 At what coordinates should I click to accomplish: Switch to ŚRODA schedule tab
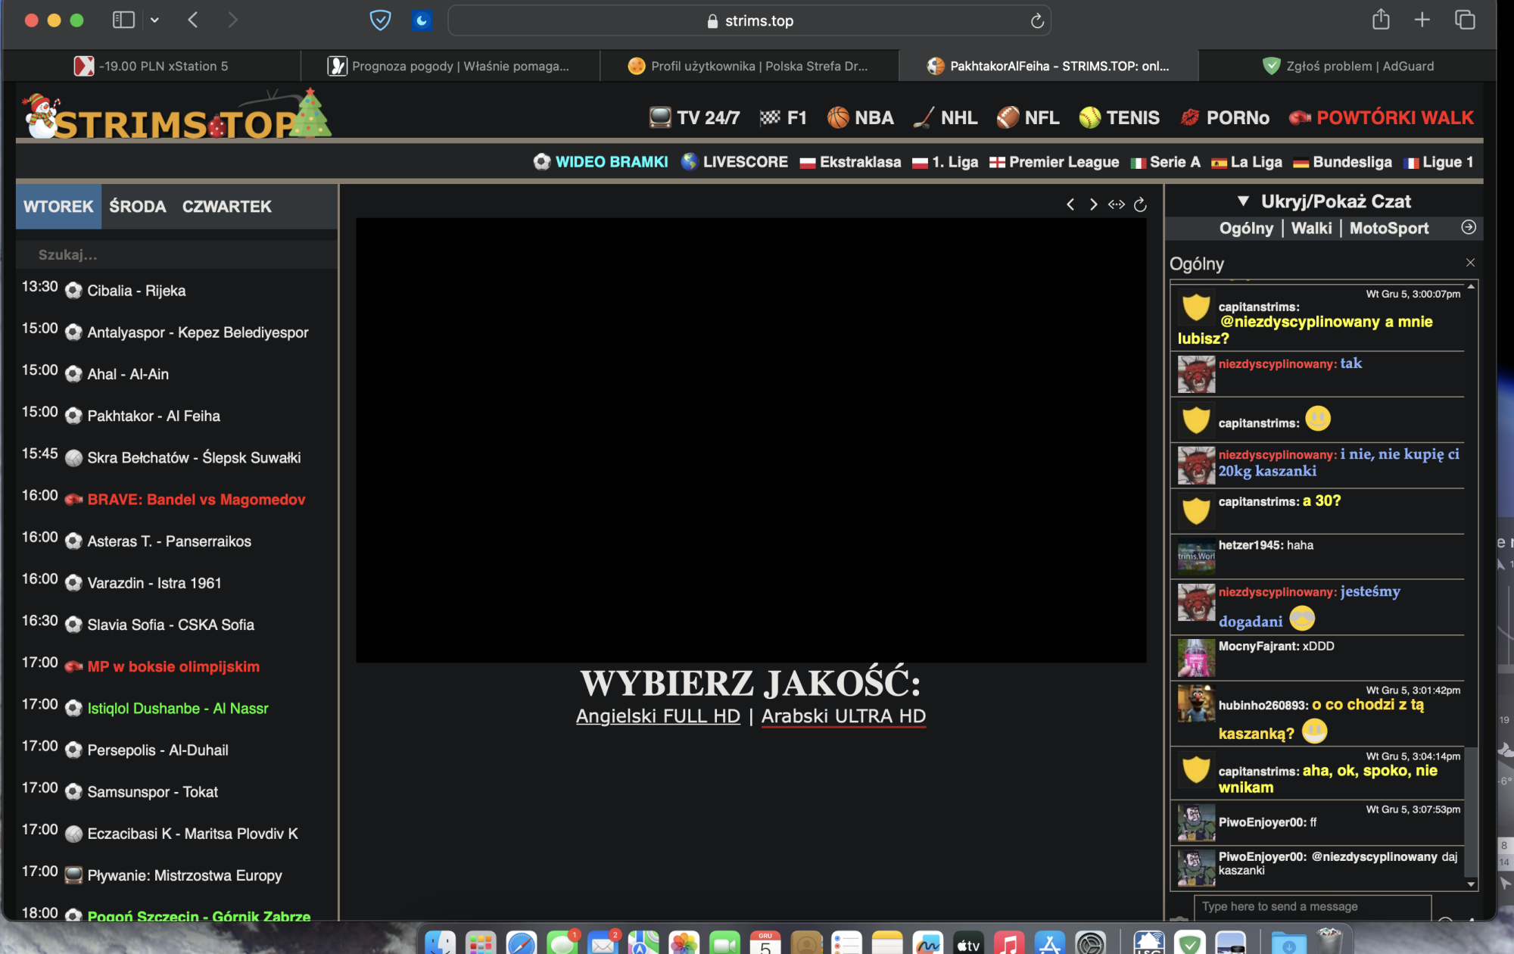pyautogui.click(x=137, y=207)
